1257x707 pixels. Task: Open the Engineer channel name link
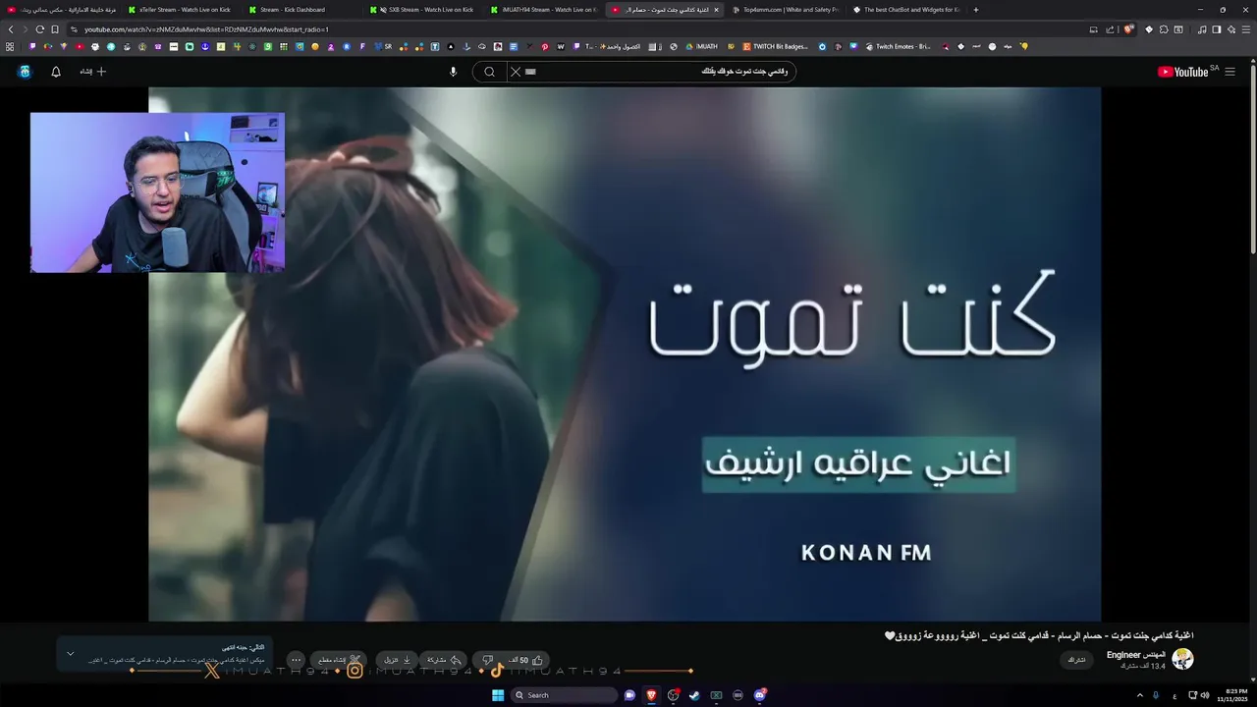pyautogui.click(x=1136, y=654)
